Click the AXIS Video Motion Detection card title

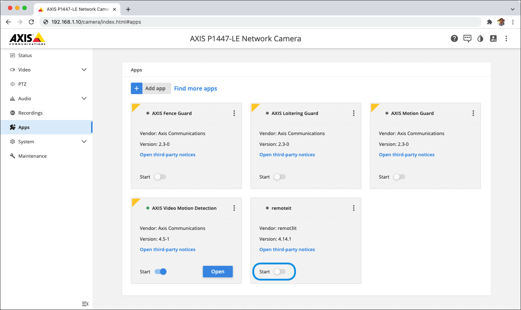184,208
